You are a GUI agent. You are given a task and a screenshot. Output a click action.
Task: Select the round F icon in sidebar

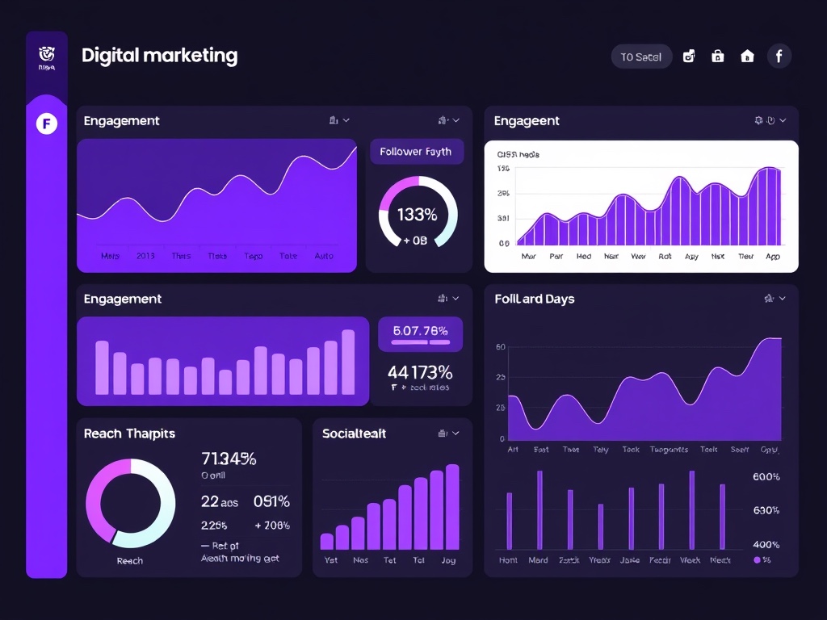tap(47, 124)
